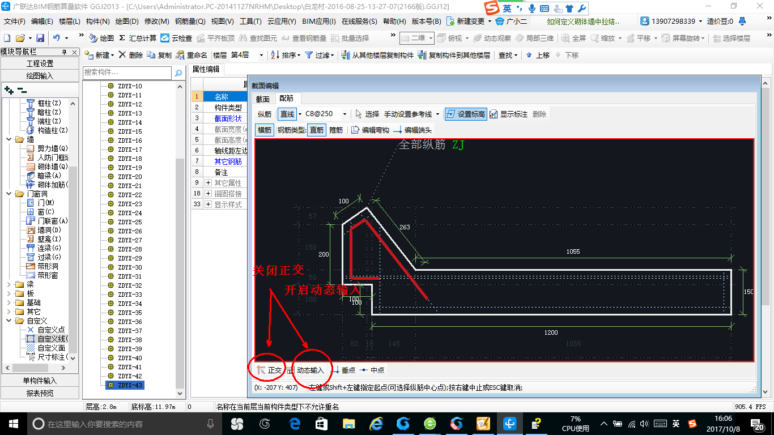Save project with the floppy disk icon
This screenshot has height=435, width=774.
[40, 38]
